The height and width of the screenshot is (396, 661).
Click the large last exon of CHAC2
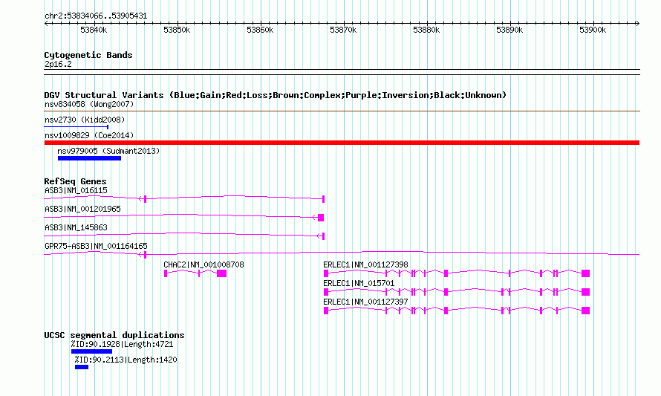[222, 273]
